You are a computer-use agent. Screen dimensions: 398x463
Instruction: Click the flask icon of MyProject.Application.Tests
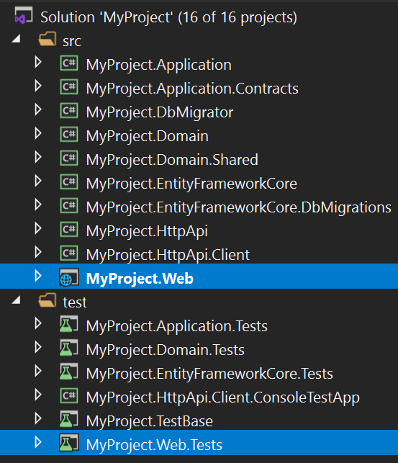click(x=69, y=324)
